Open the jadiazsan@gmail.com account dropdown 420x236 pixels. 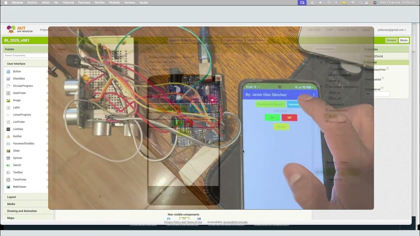(x=392, y=30)
